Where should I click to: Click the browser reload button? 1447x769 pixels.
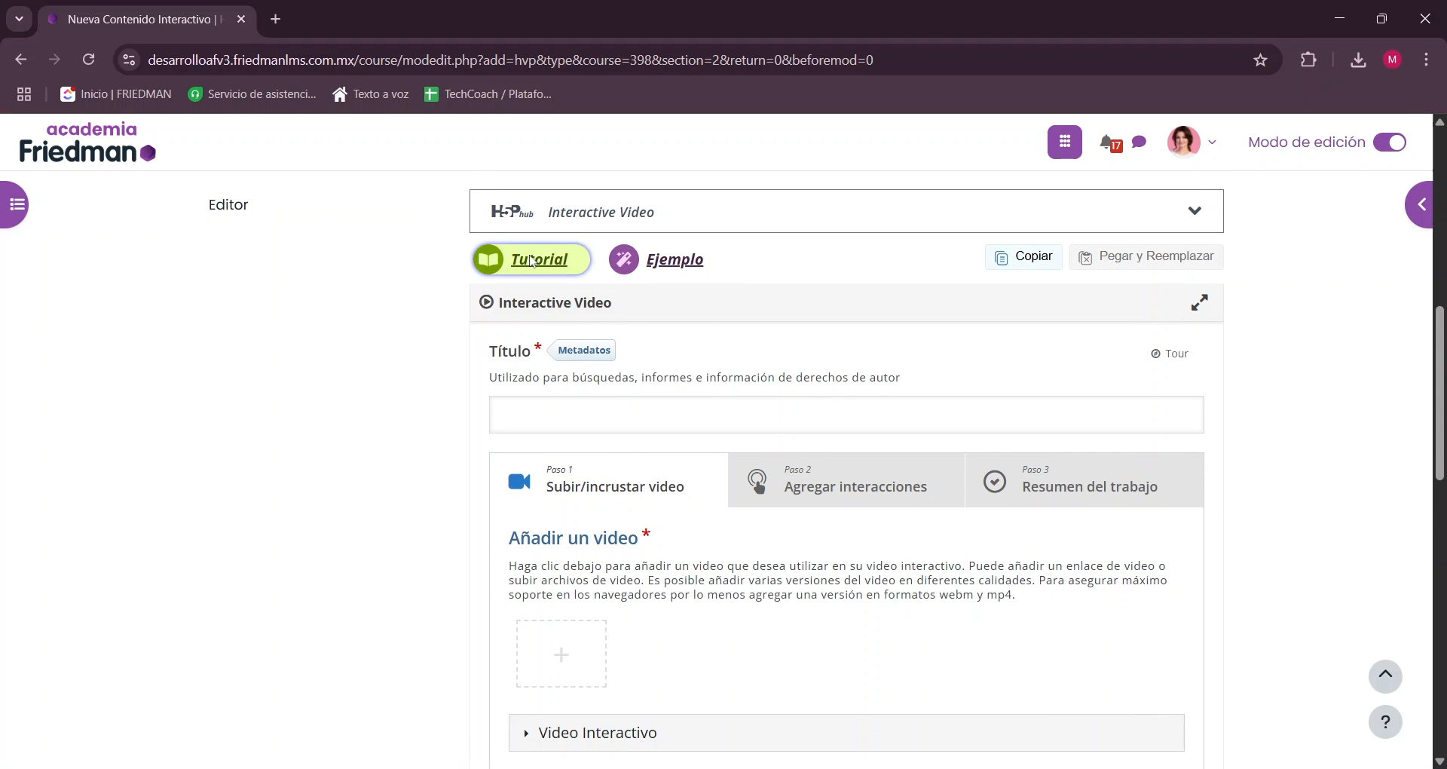pyautogui.click(x=89, y=60)
